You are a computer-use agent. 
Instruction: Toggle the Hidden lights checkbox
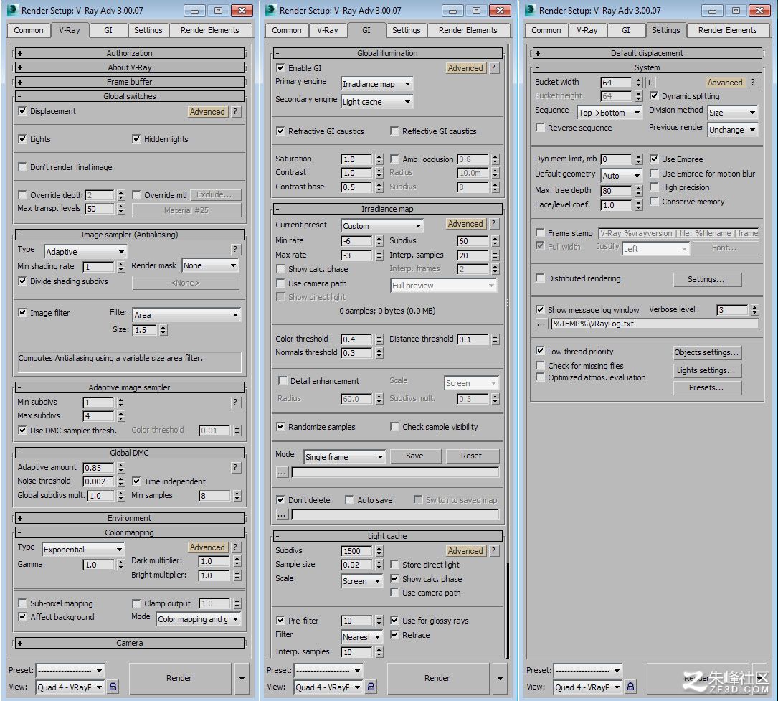[x=136, y=139]
